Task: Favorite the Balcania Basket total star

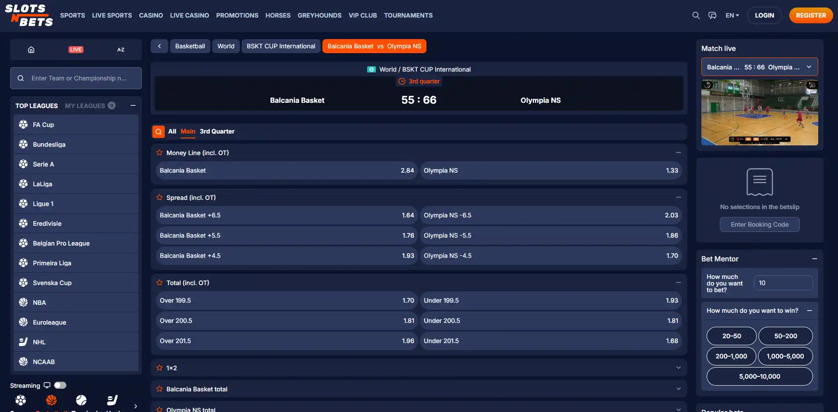Action: coord(159,389)
